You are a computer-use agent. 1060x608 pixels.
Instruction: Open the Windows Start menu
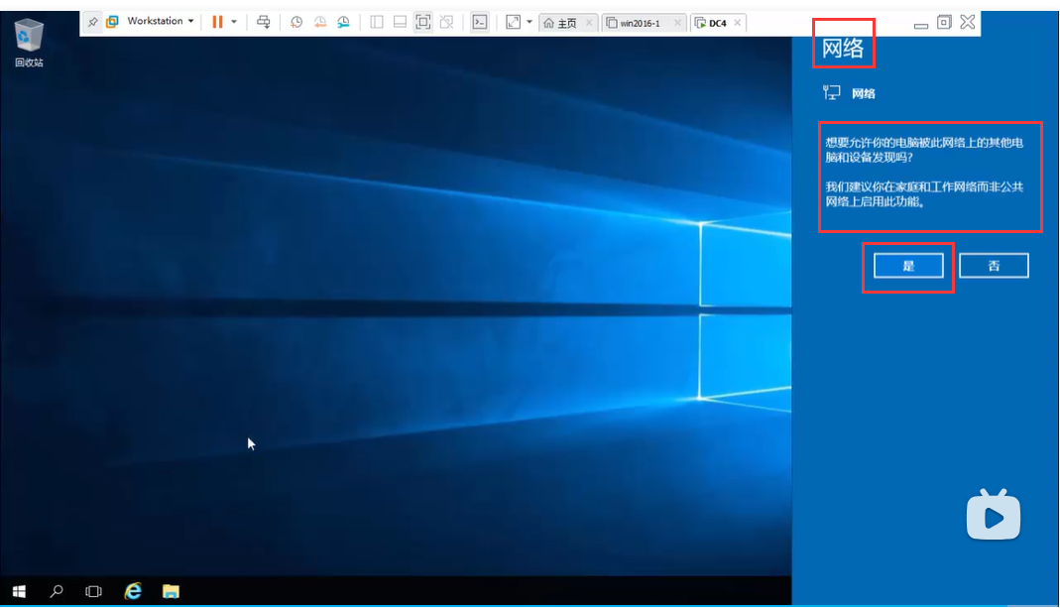click(x=19, y=592)
